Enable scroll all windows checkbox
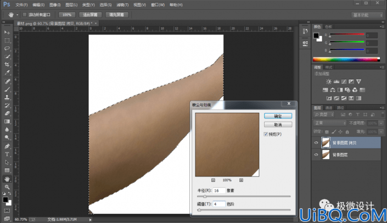 [x=25, y=15]
